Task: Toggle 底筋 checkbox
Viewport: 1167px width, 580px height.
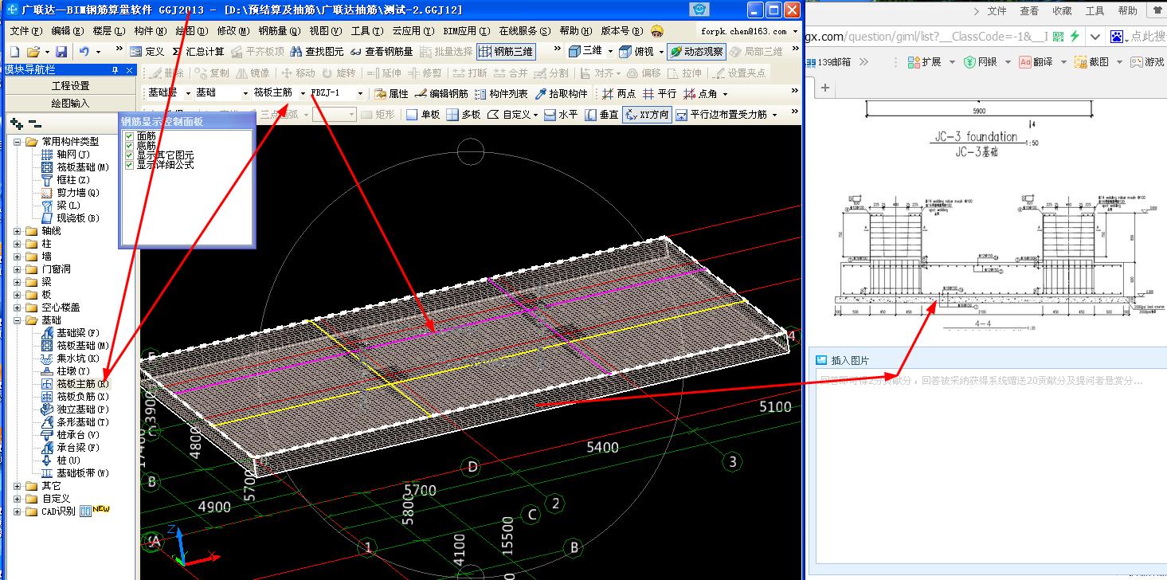Action: pyautogui.click(x=130, y=146)
